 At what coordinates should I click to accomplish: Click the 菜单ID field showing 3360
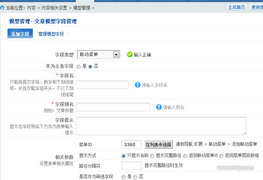131,144
